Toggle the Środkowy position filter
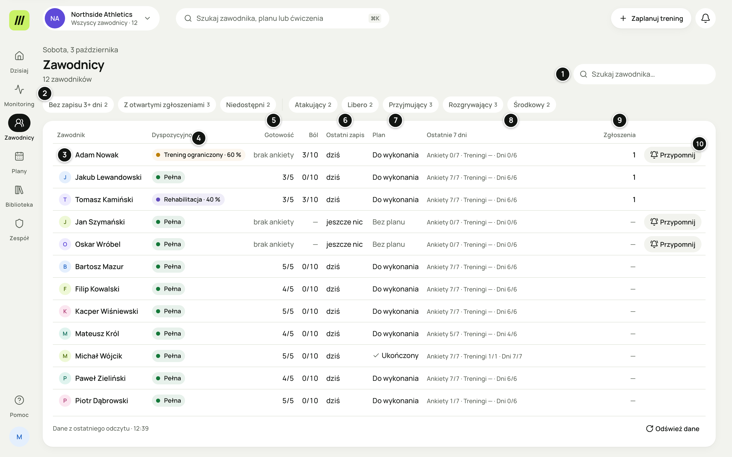 tap(531, 105)
